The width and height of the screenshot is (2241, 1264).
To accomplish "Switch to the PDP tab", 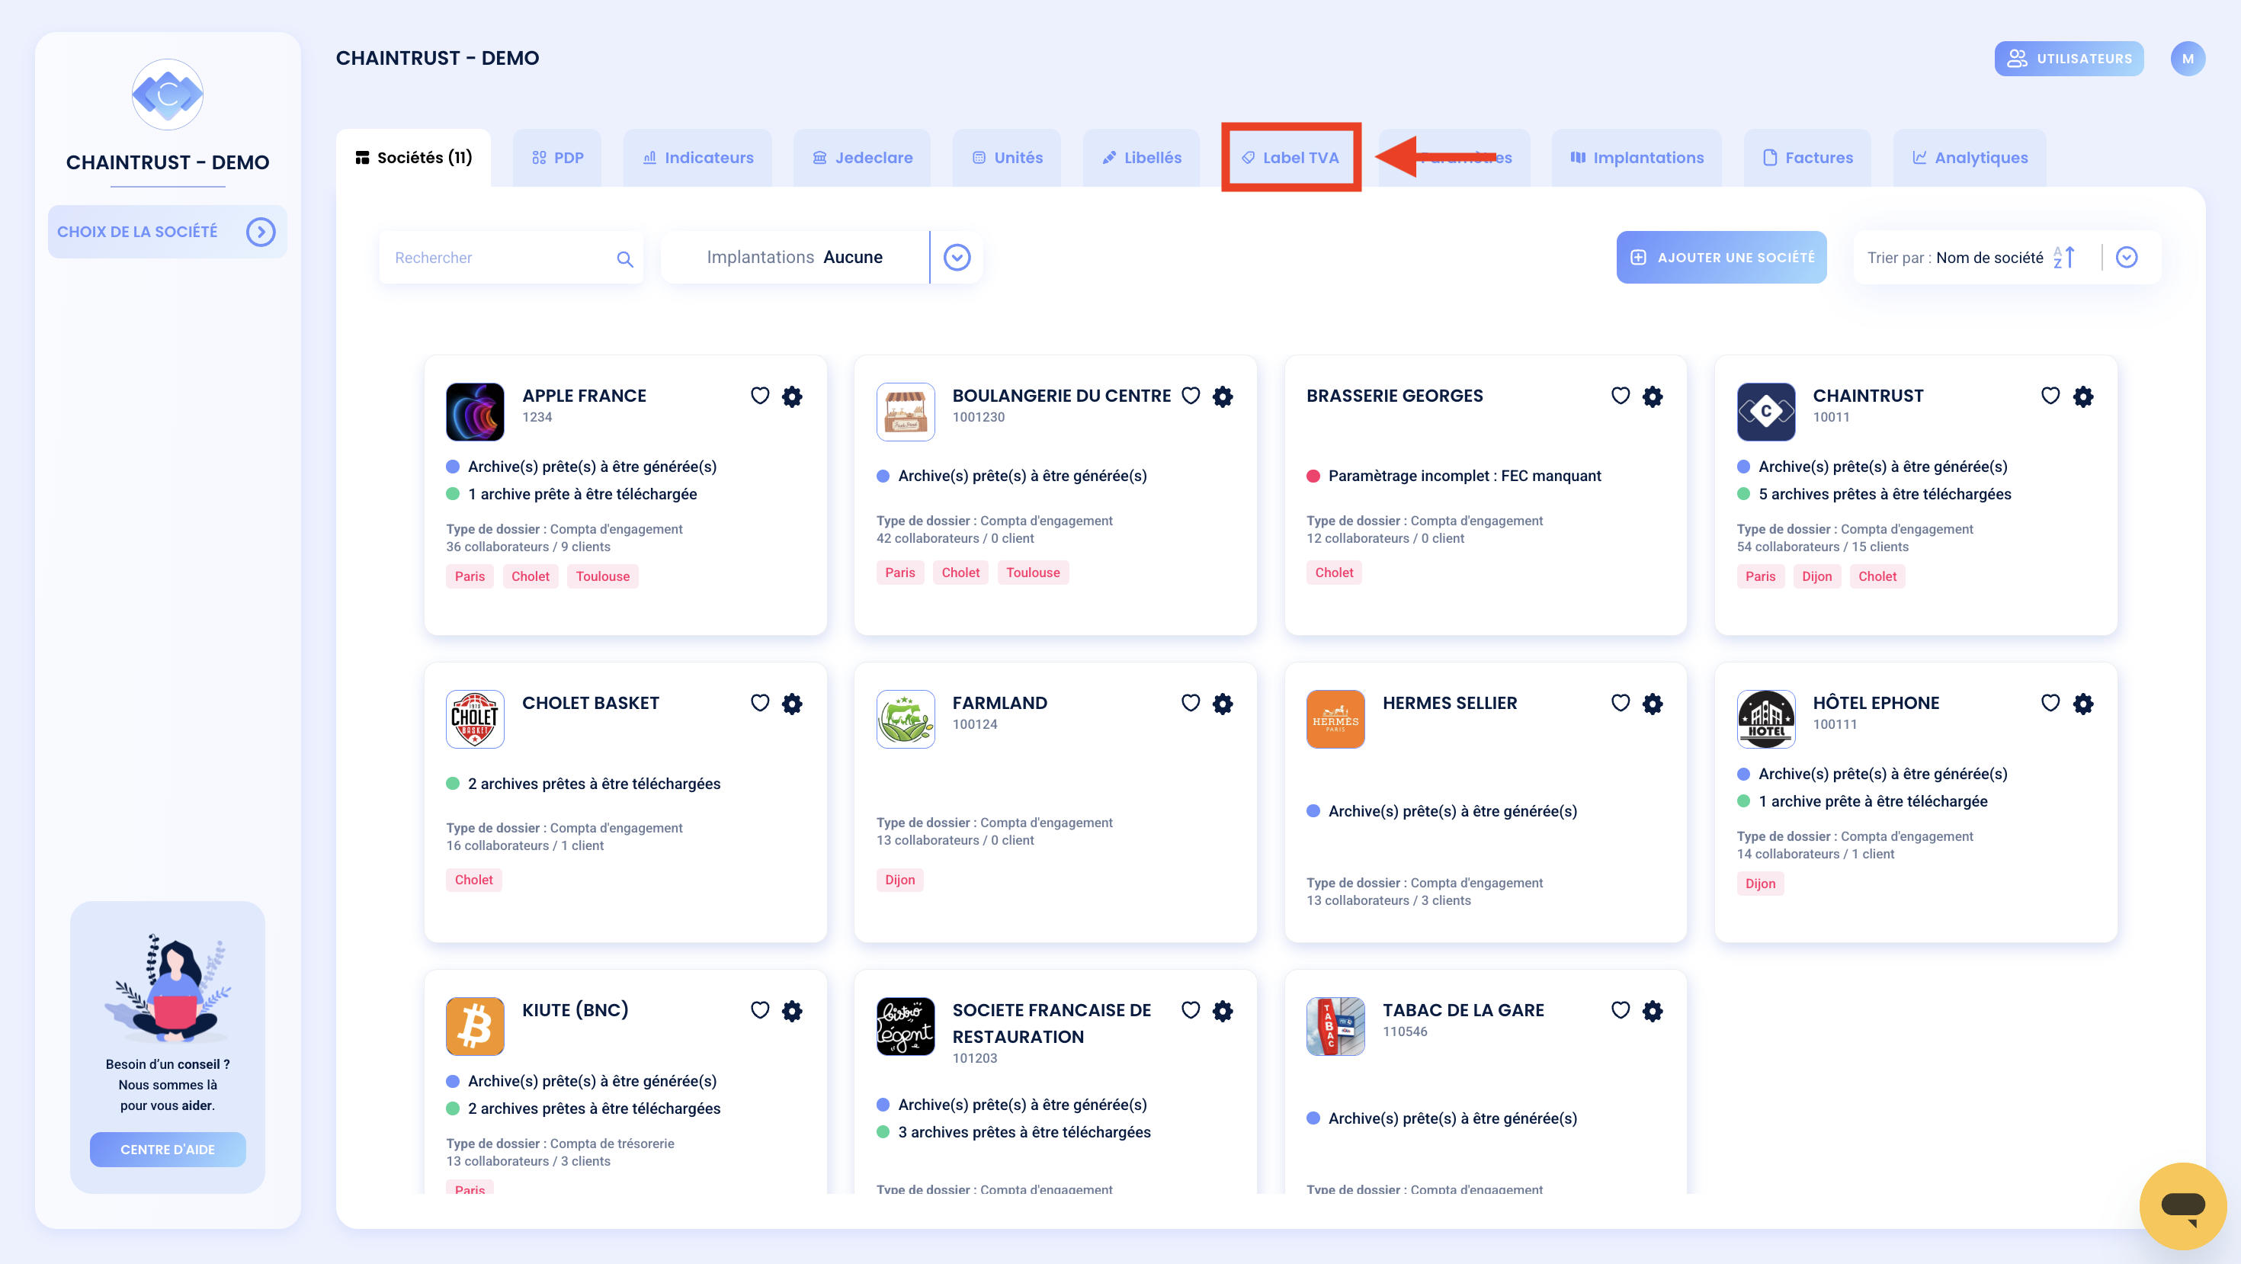I will (x=558, y=158).
